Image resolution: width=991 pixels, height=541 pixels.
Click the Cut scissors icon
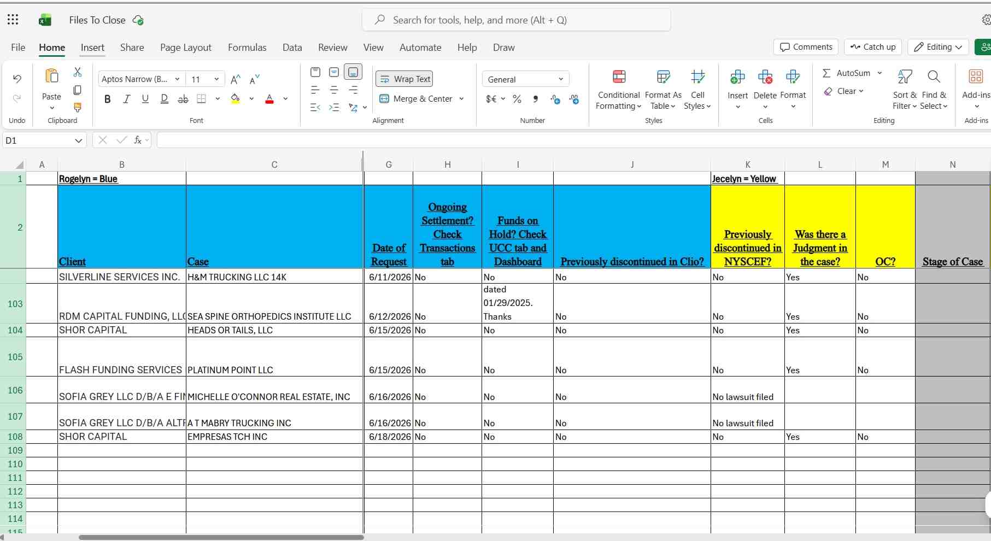(78, 72)
